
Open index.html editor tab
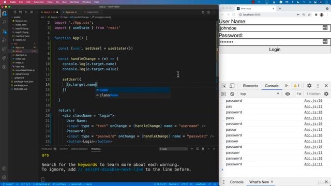point(93,12)
